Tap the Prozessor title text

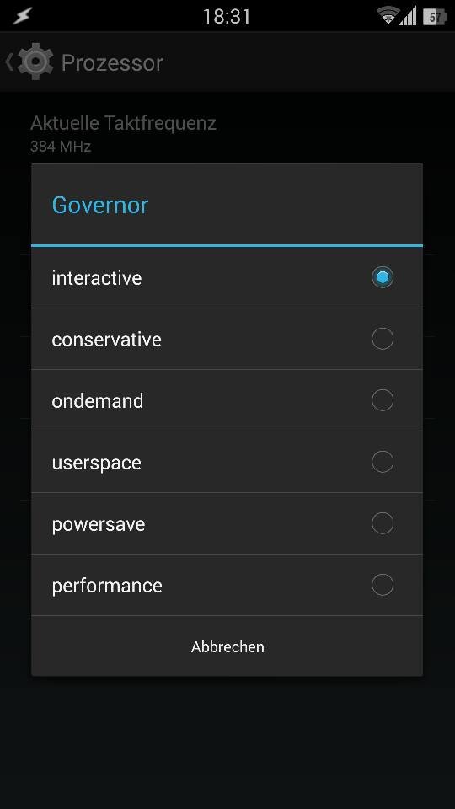pos(112,63)
